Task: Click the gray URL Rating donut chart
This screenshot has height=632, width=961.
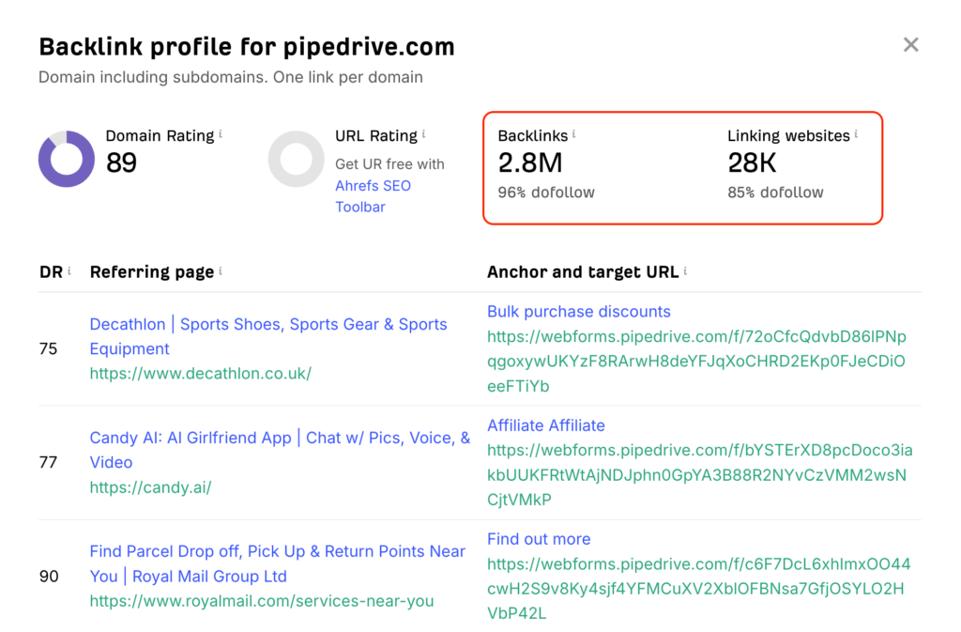Action: [296, 159]
